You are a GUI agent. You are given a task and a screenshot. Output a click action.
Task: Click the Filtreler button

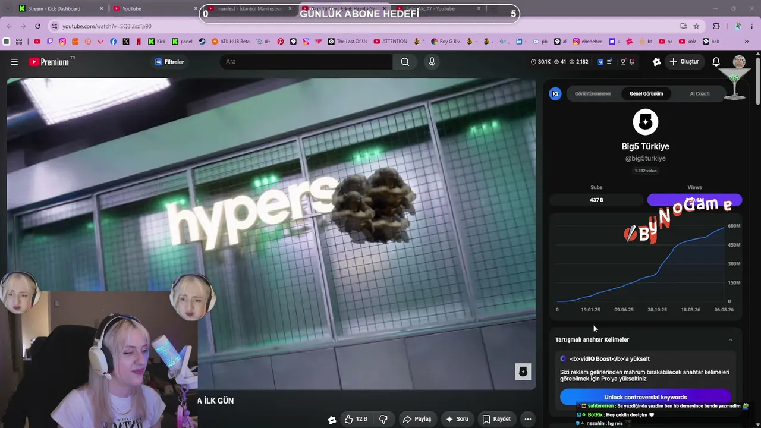pos(169,62)
